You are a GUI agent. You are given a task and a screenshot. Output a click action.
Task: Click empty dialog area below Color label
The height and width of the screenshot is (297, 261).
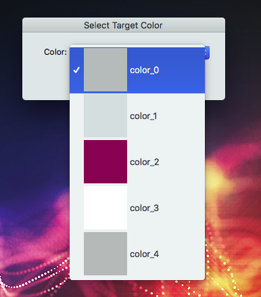pyautogui.click(x=46, y=79)
